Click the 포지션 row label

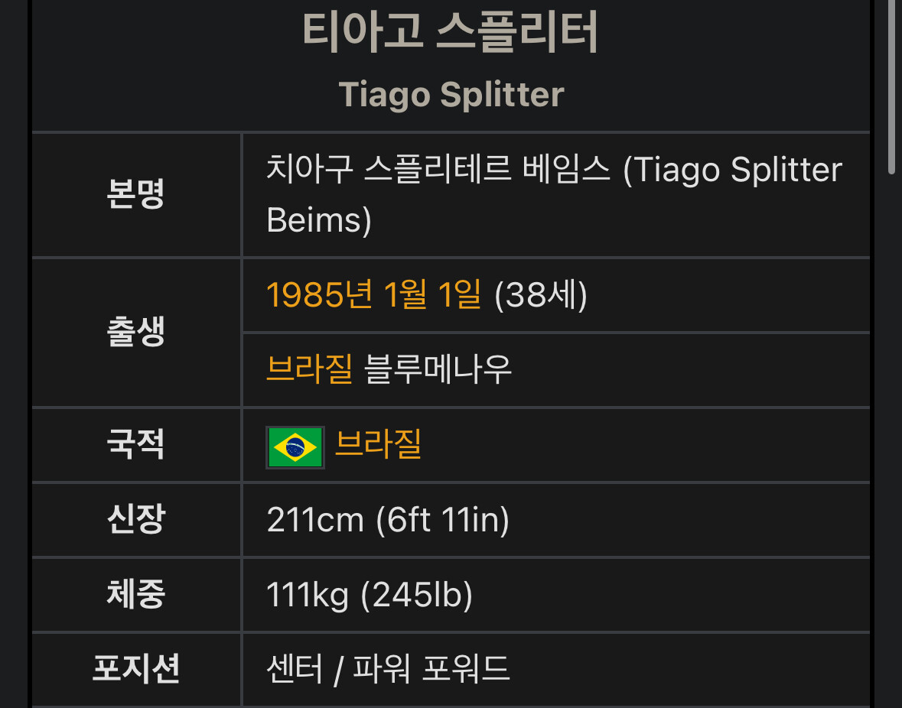tap(135, 668)
